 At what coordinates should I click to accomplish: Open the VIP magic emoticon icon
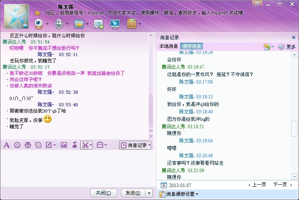pyautogui.click(x=28, y=145)
